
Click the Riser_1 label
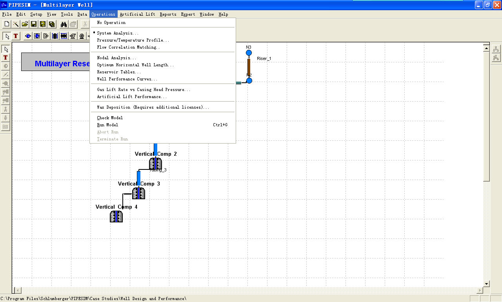tap(264, 58)
